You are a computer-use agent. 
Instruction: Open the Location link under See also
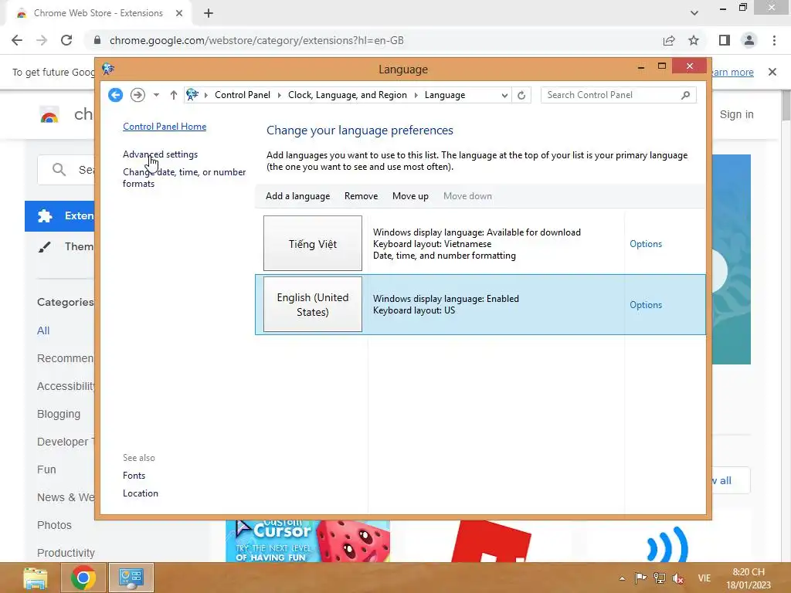click(x=141, y=493)
